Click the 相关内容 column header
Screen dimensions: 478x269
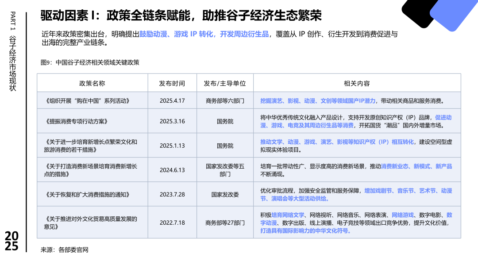coord(357,83)
